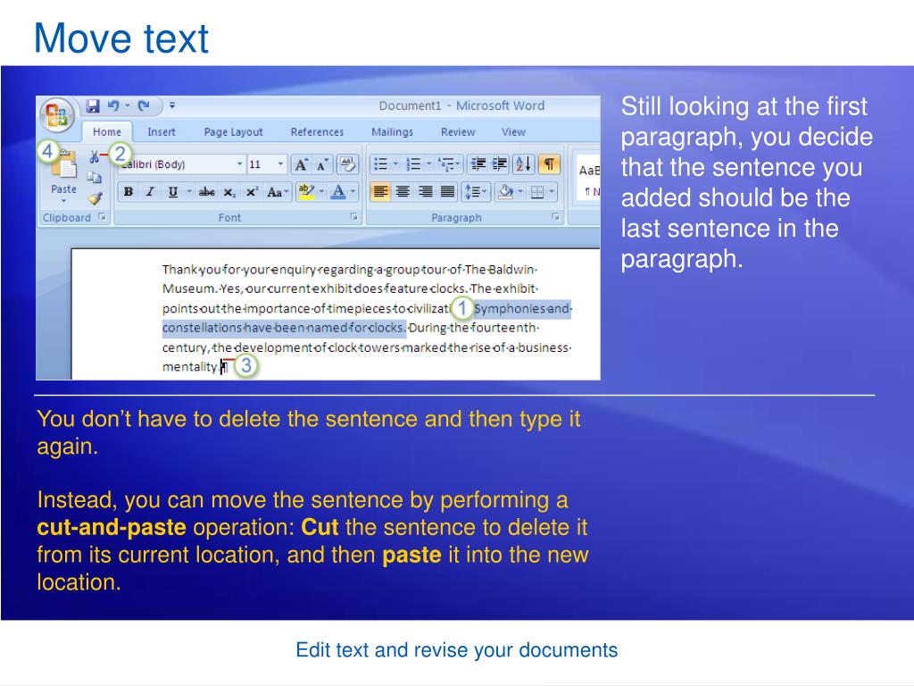This screenshot has height=686, width=914.
Task: Open the Insert tab
Action: coord(162,132)
